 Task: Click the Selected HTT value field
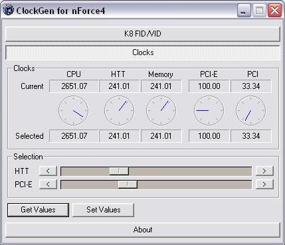(x=119, y=136)
